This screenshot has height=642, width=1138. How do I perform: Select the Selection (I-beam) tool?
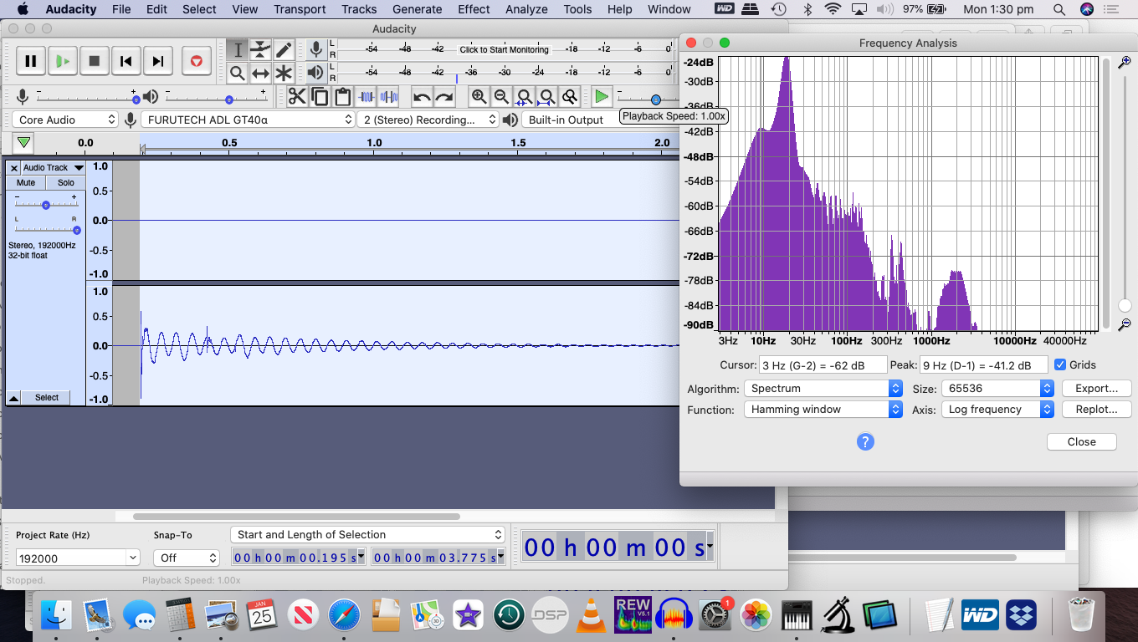(238, 50)
